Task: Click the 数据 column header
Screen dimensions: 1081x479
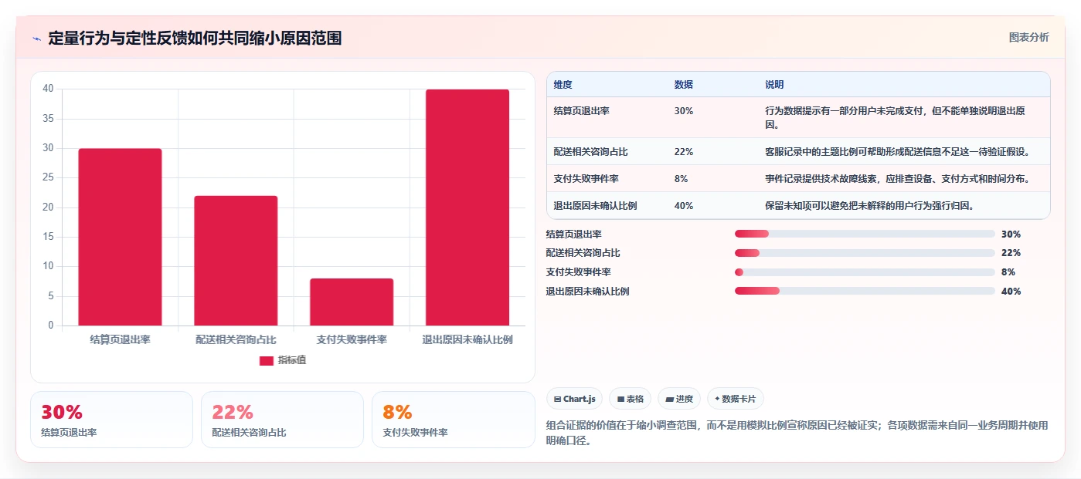Action: (684, 85)
